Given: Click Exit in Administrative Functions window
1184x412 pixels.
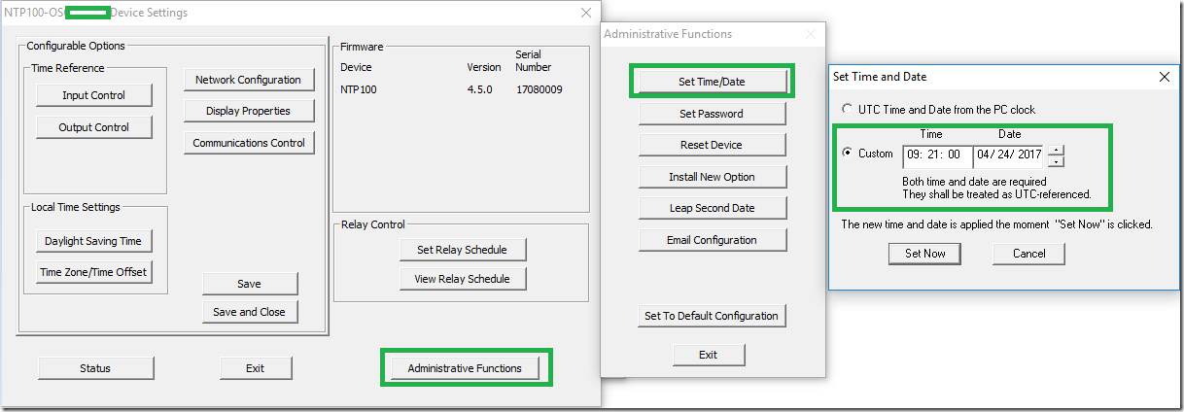Looking at the screenshot, I should click(709, 355).
